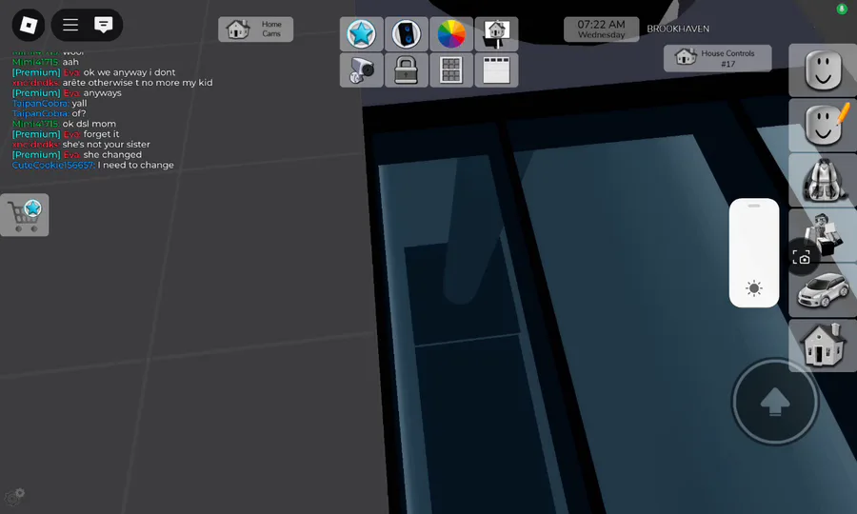The width and height of the screenshot is (857, 514).
Task: Open the Home Cams button
Action: click(x=256, y=29)
